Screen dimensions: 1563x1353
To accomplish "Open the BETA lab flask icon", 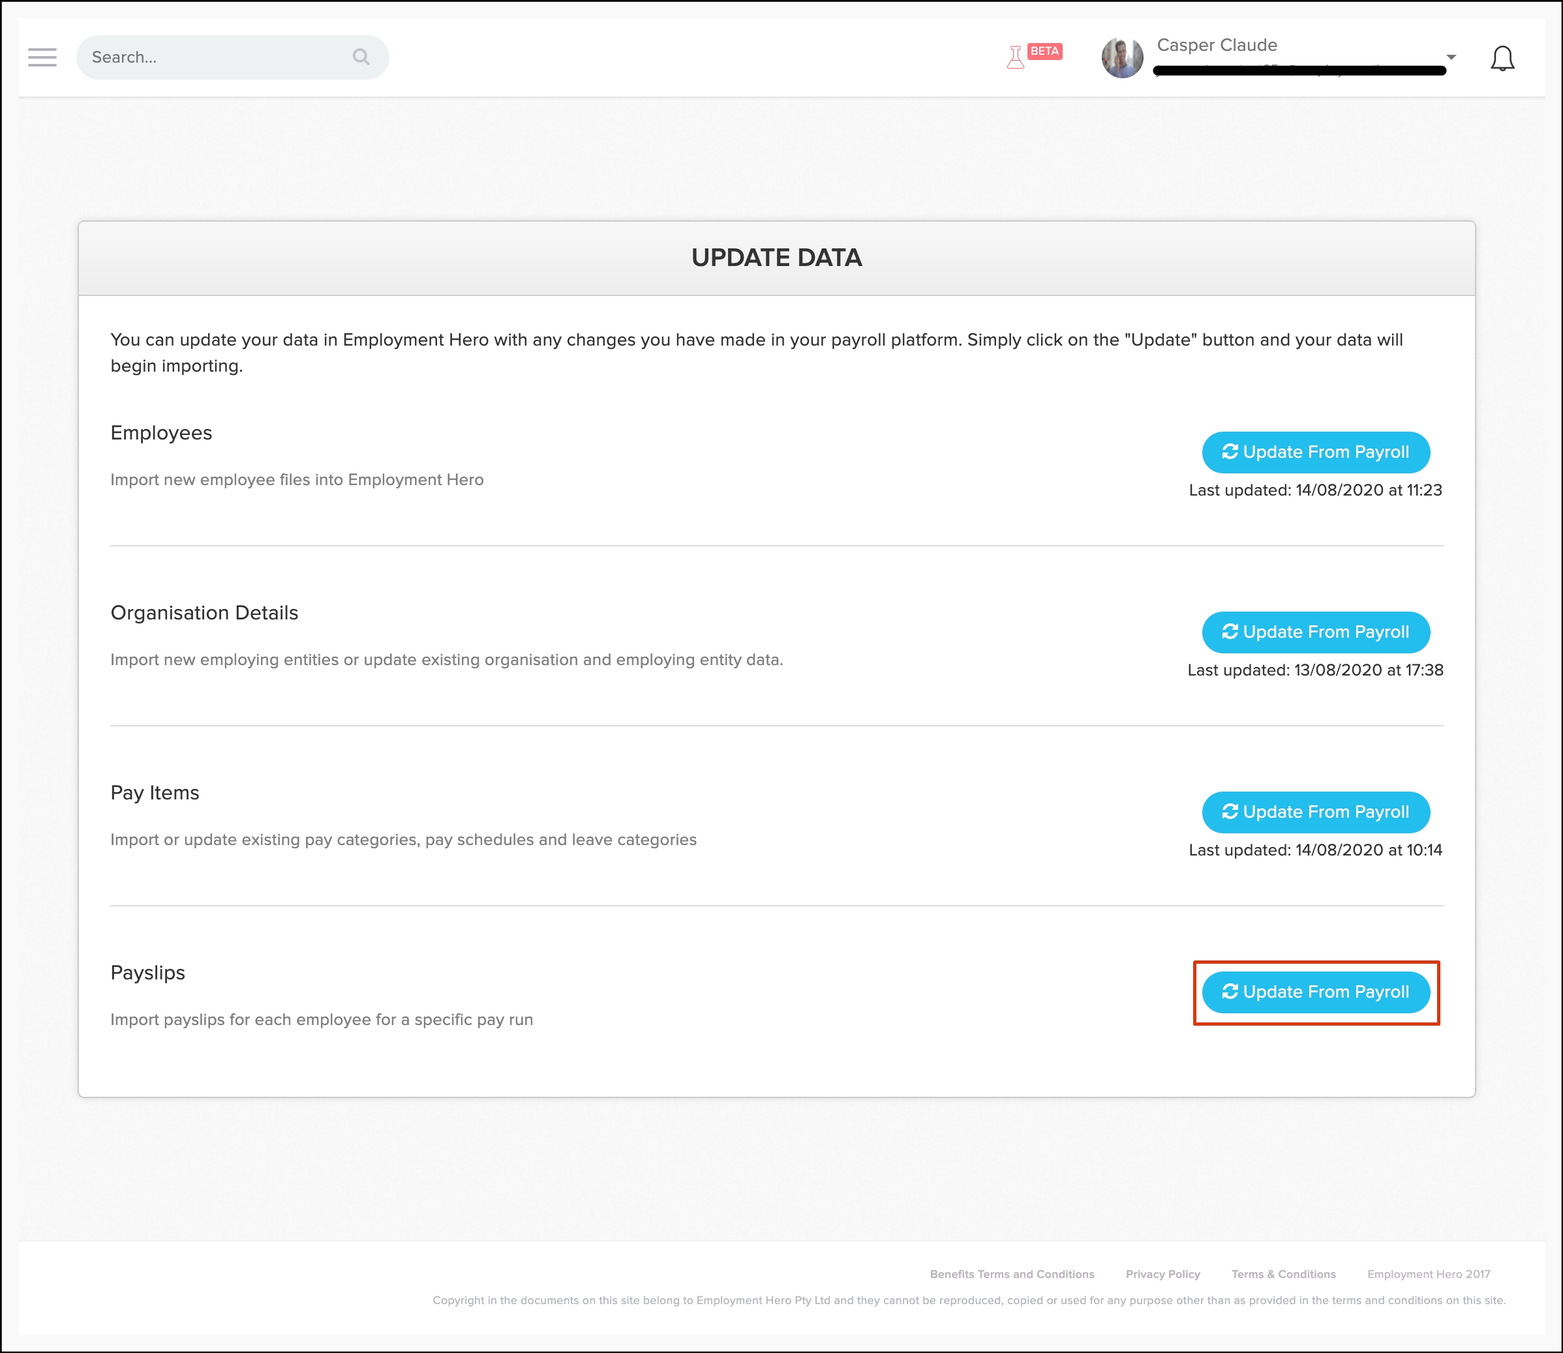I will coord(1015,57).
